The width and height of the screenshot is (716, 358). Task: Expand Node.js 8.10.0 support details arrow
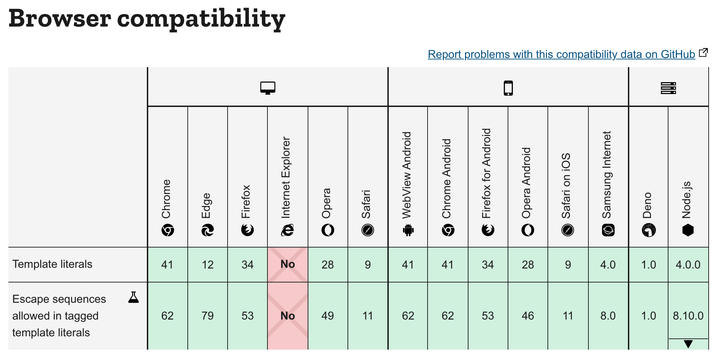(x=688, y=344)
